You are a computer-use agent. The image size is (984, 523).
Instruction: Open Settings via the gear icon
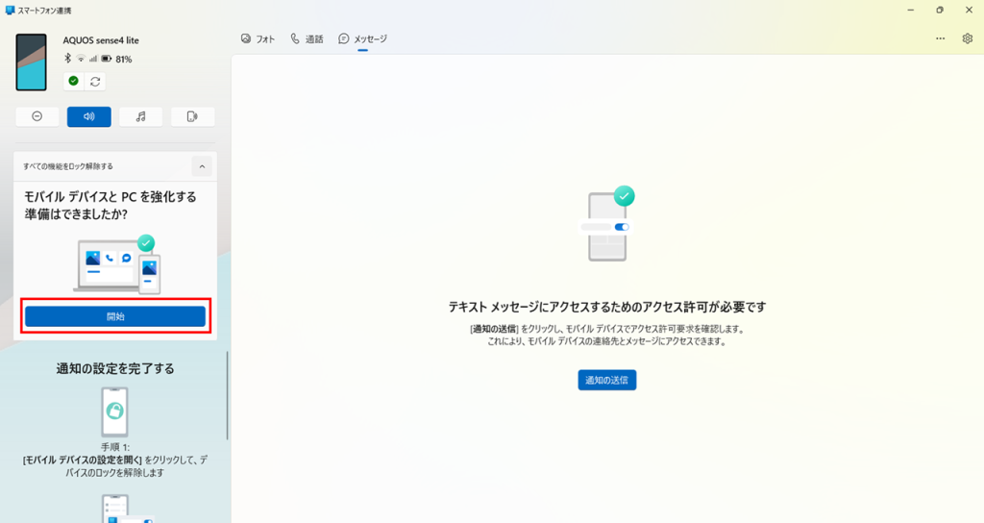tap(968, 38)
